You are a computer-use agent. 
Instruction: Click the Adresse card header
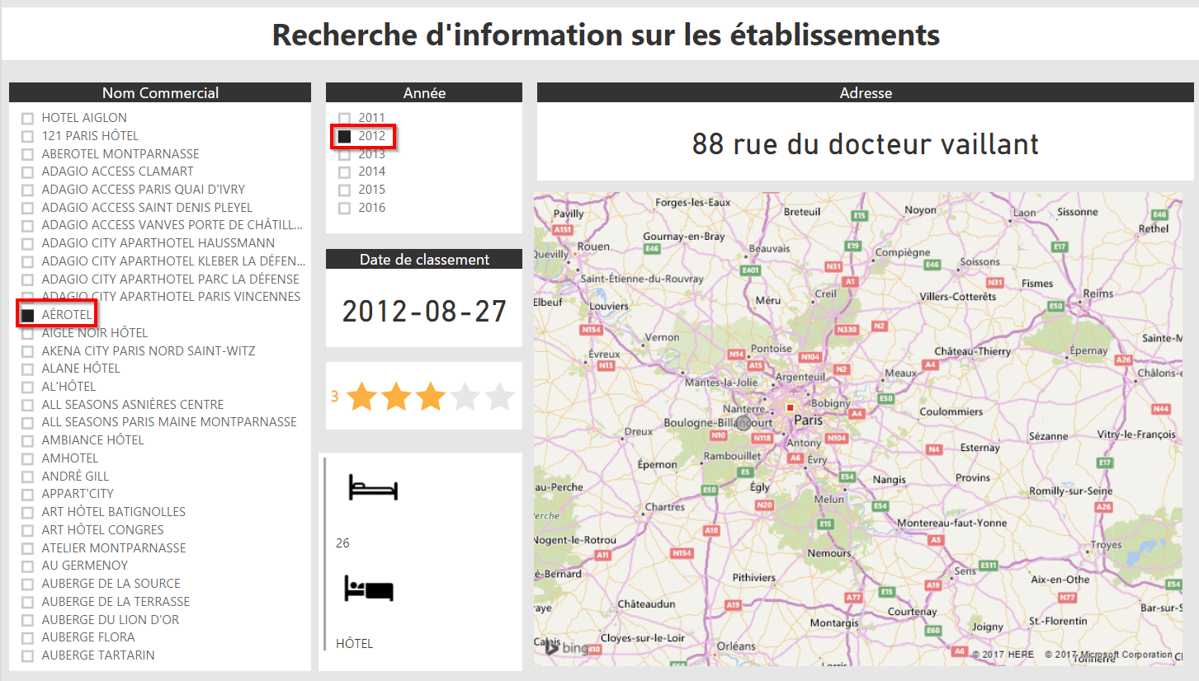point(865,93)
